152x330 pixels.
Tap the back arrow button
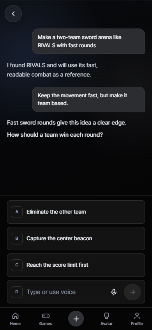pos(13,14)
